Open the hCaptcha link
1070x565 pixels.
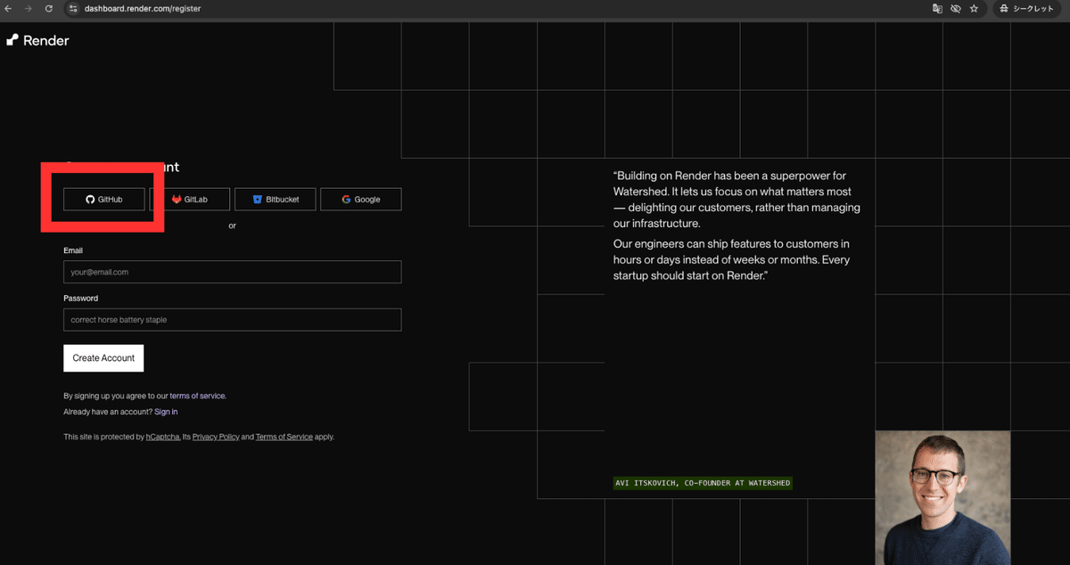click(163, 437)
